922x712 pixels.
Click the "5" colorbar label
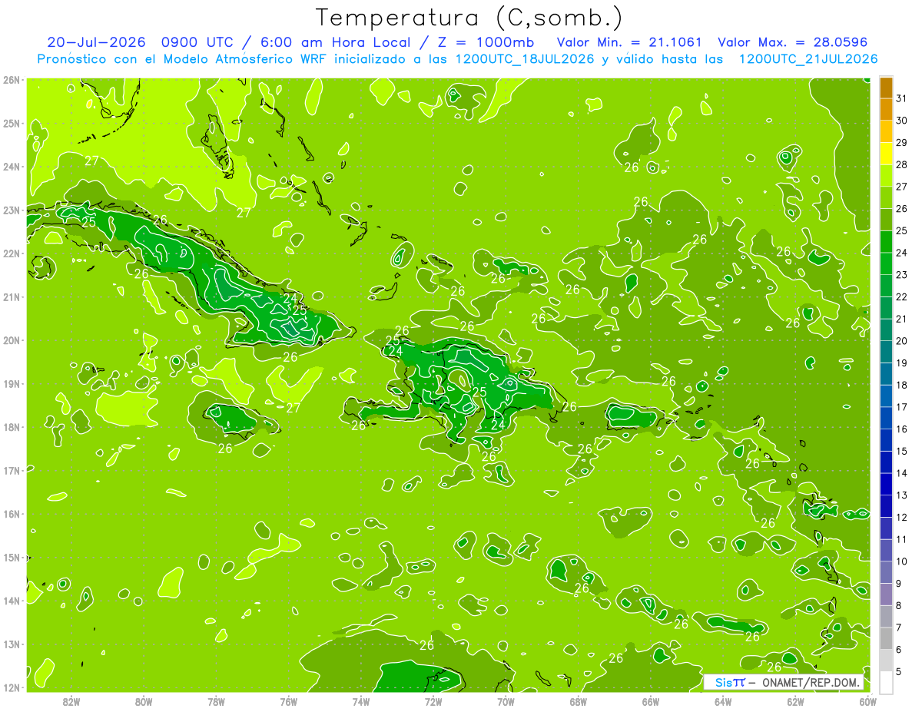899,671
